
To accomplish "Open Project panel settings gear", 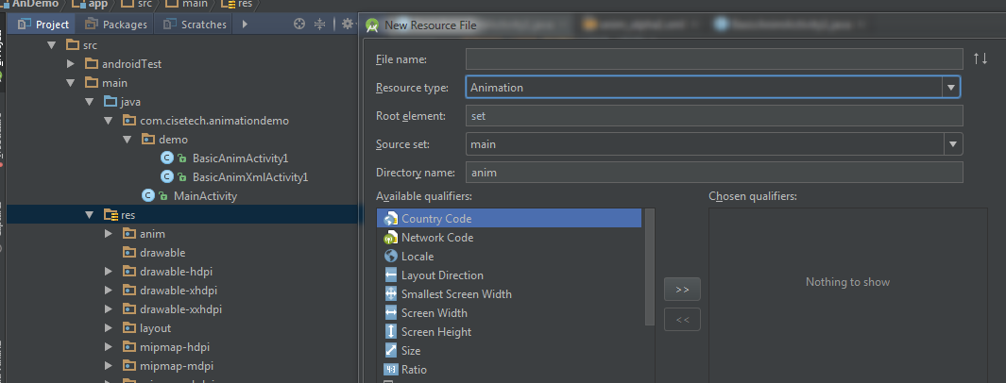I will [x=348, y=25].
